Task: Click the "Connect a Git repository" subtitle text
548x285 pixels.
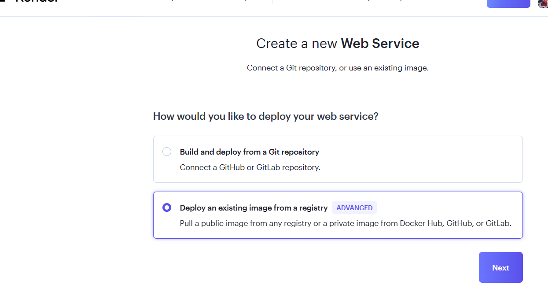Action: [x=338, y=68]
